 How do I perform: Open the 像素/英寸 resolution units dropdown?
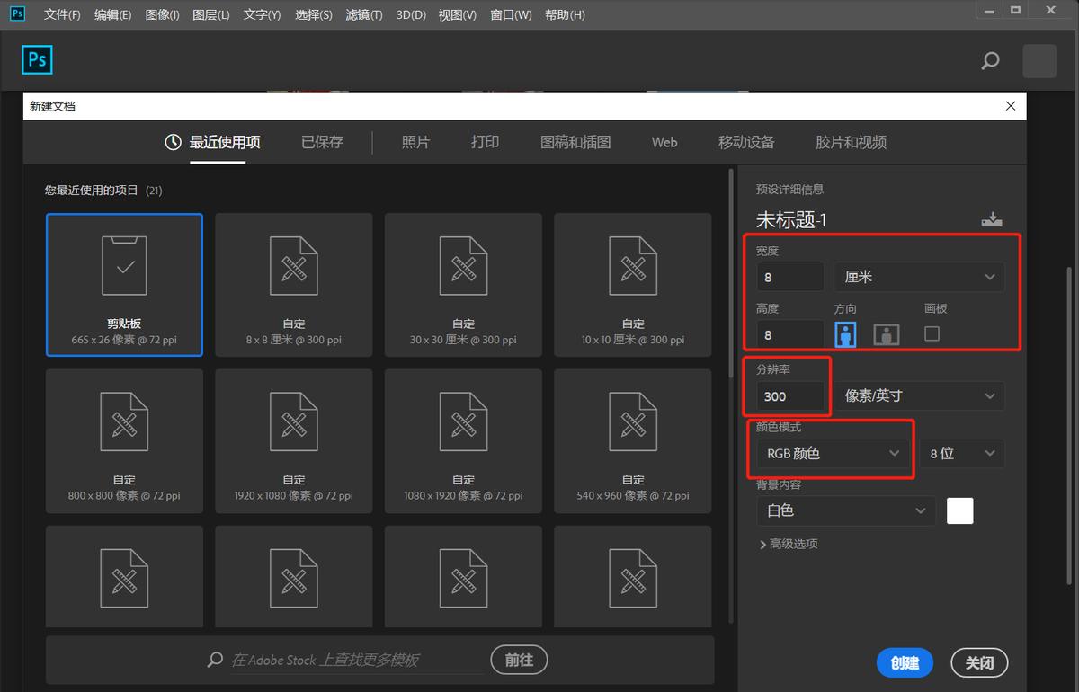[x=919, y=395]
